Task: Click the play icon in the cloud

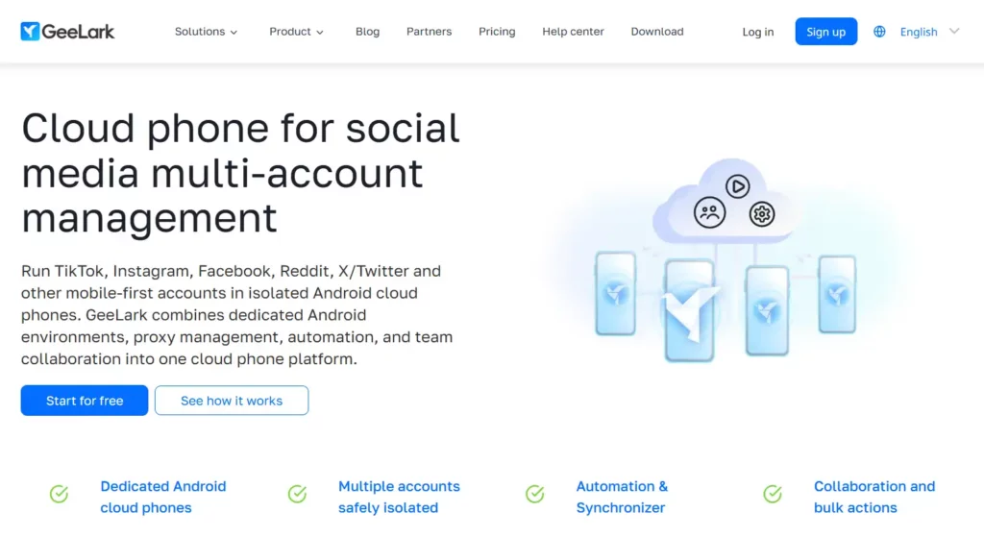Action: click(737, 186)
